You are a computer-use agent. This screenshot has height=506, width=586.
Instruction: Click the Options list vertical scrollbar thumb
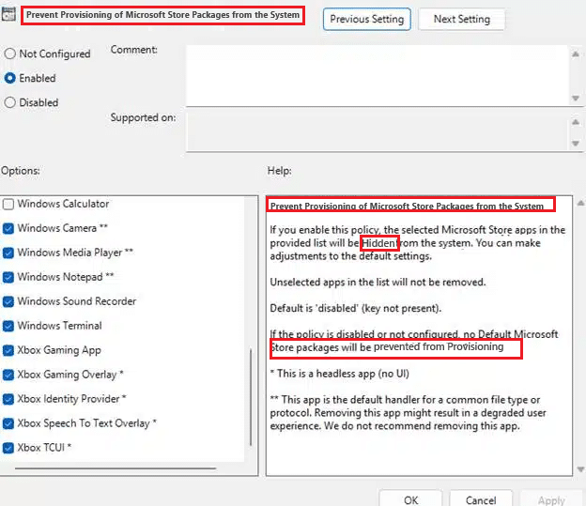[x=251, y=397]
